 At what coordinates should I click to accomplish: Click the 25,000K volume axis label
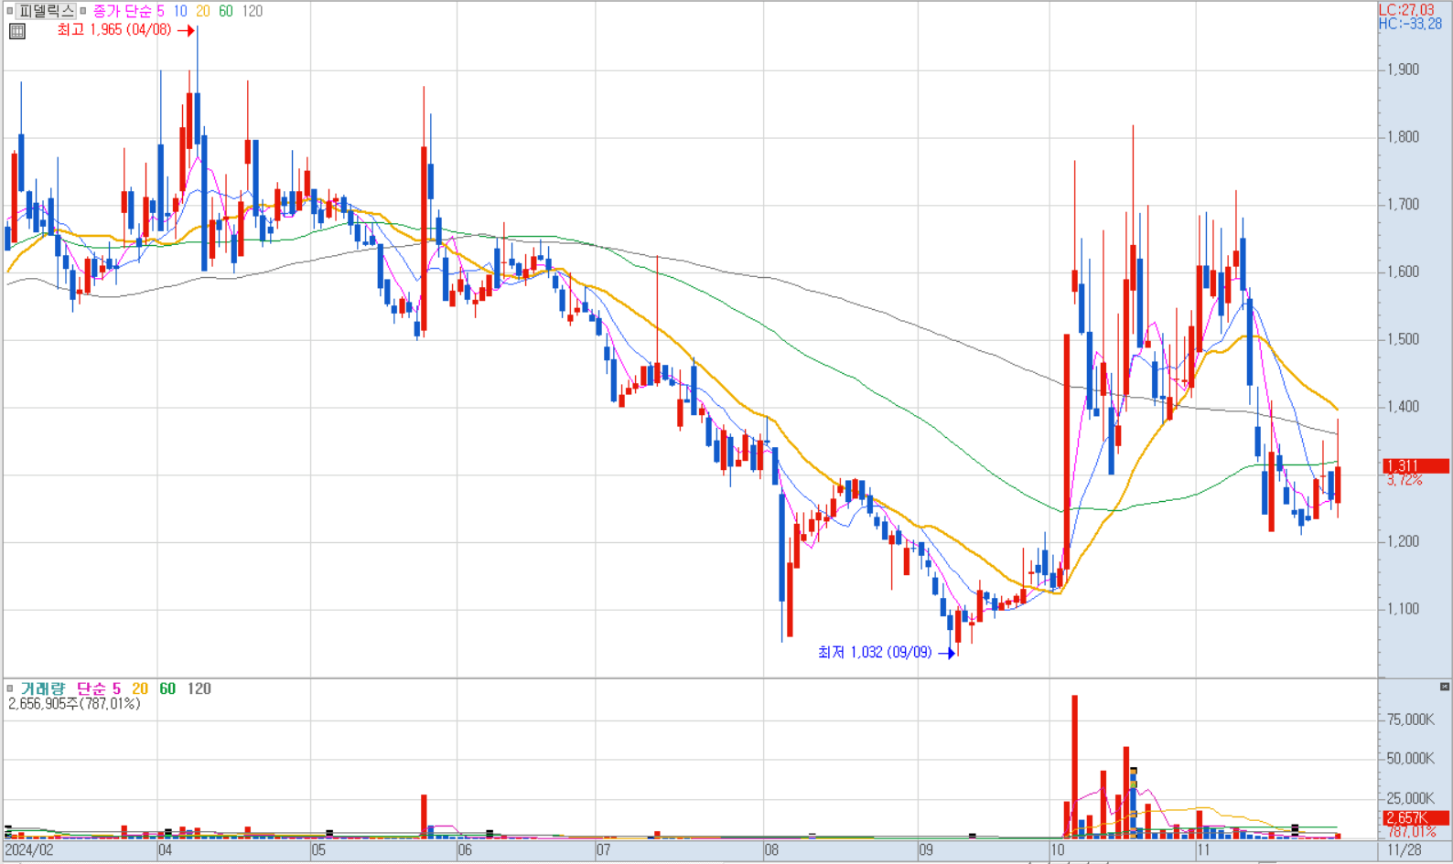[x=1410, y=798]
